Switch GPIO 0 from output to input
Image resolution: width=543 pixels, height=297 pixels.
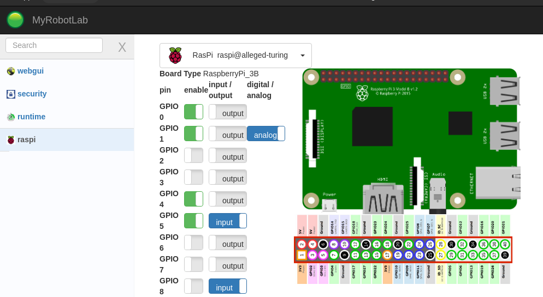click(x=228, y=112)
